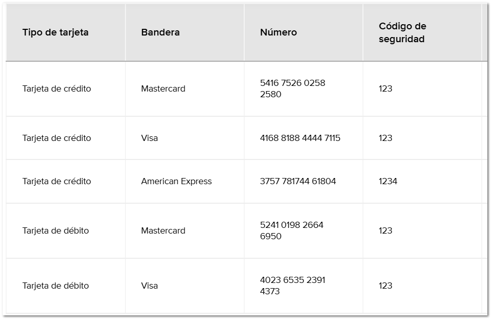Screen dimensions: 492x320
Task: Click the "Tipo de tarjeta" column header
Action: coord(56,32)
